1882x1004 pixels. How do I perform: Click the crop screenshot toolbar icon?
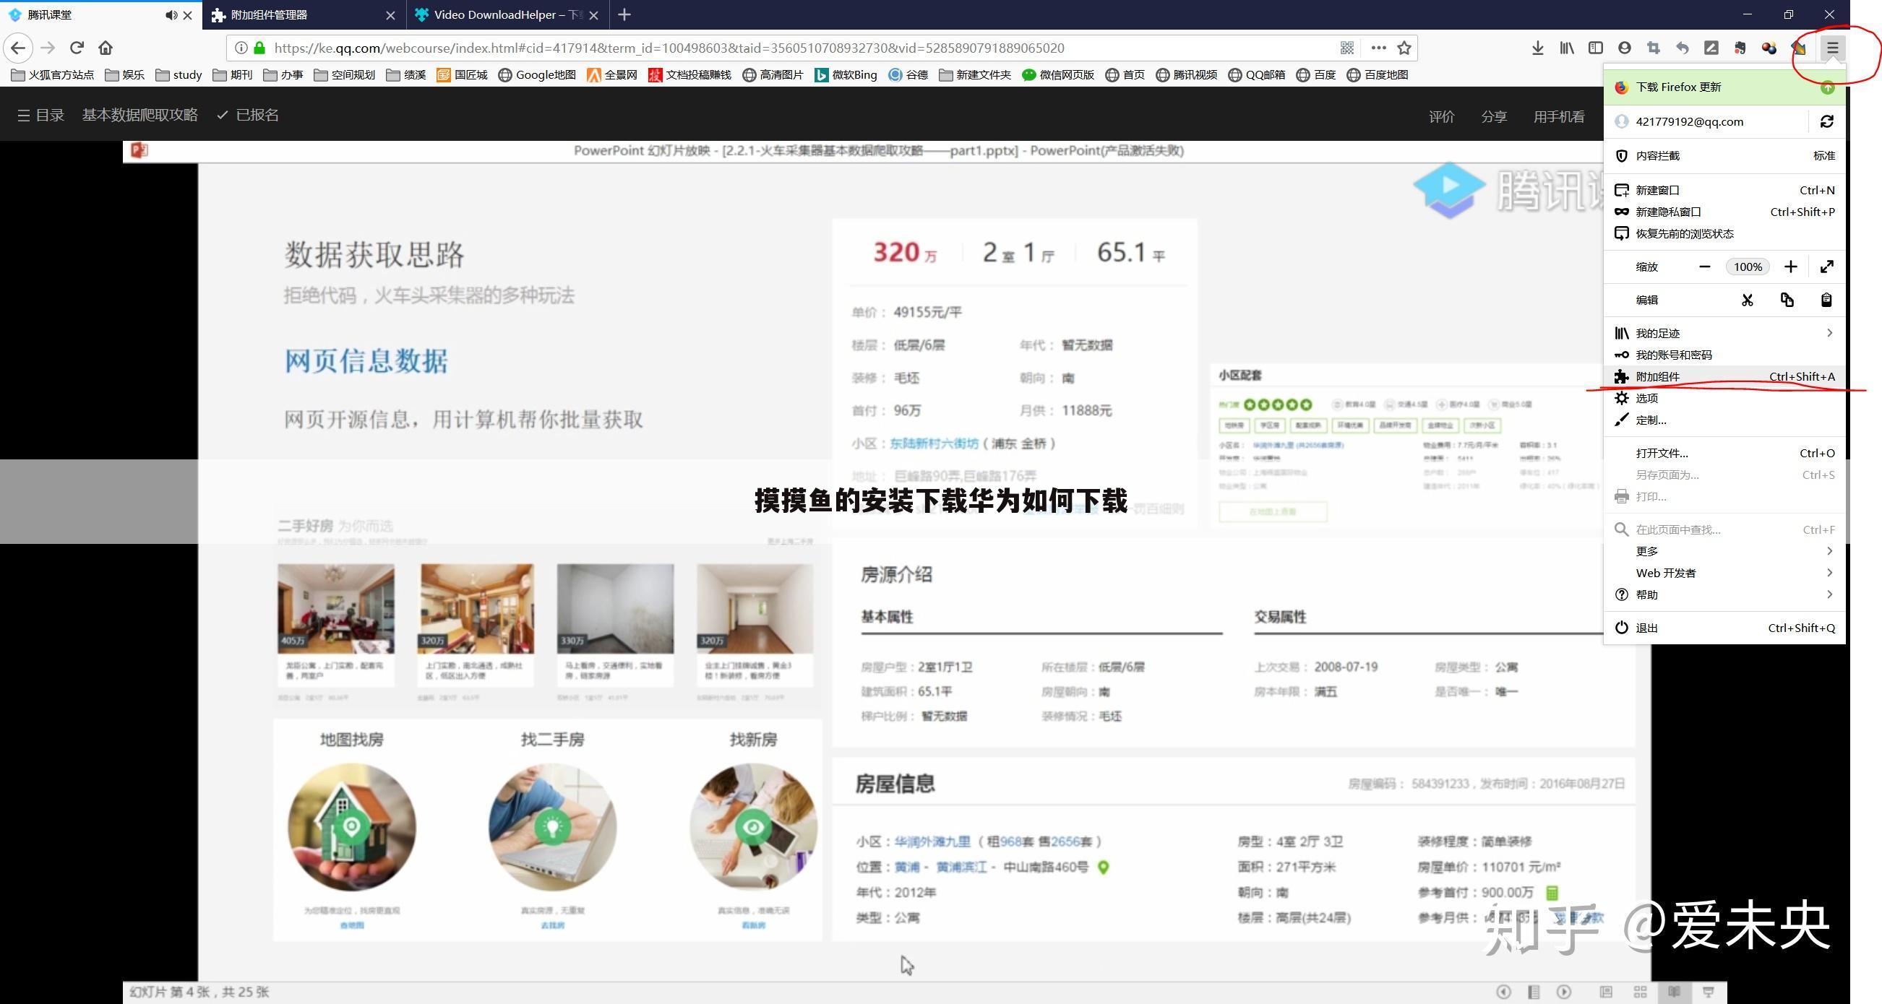[x=1654, y=48]
